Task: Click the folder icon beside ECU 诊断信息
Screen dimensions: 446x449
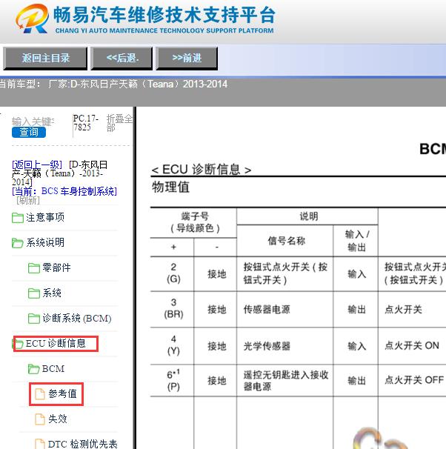Action: coord(18,344)
